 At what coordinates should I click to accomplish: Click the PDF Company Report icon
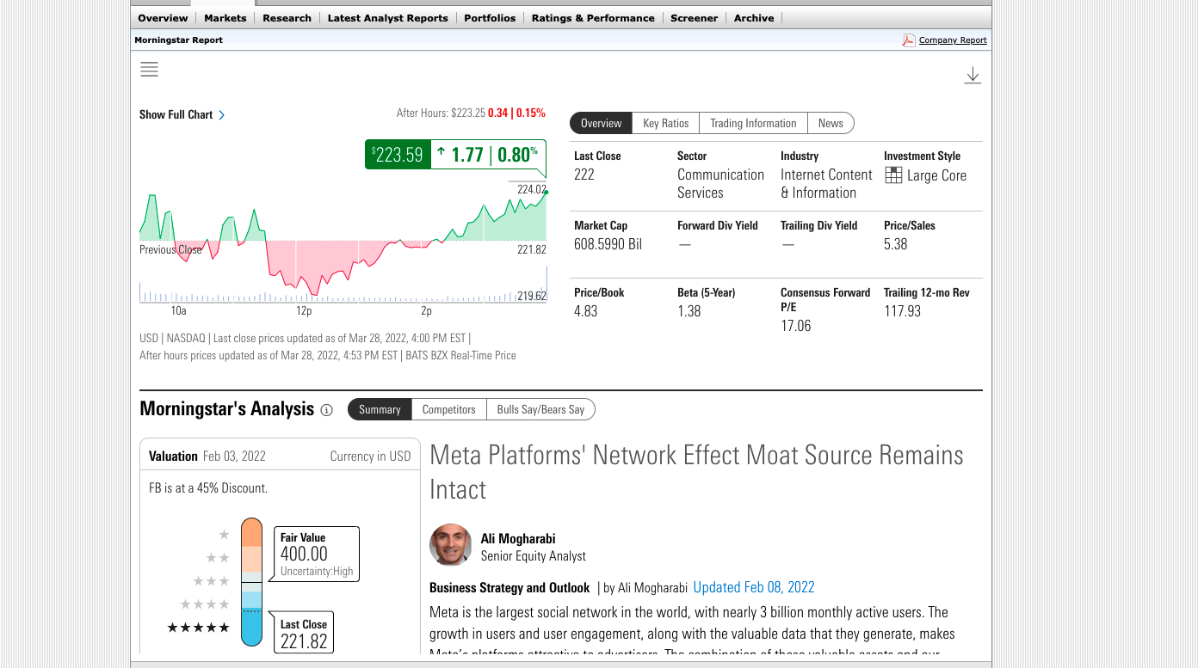(908, 40)
